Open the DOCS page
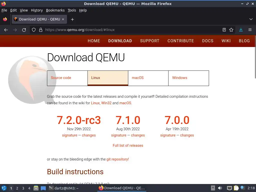The image size is (256, 192). (x=208, y=41)
